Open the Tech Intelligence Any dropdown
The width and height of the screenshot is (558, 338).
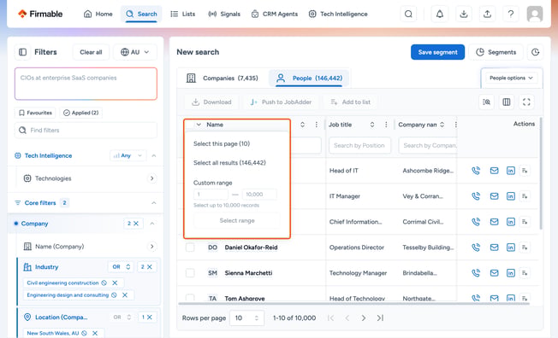[128, 155]
